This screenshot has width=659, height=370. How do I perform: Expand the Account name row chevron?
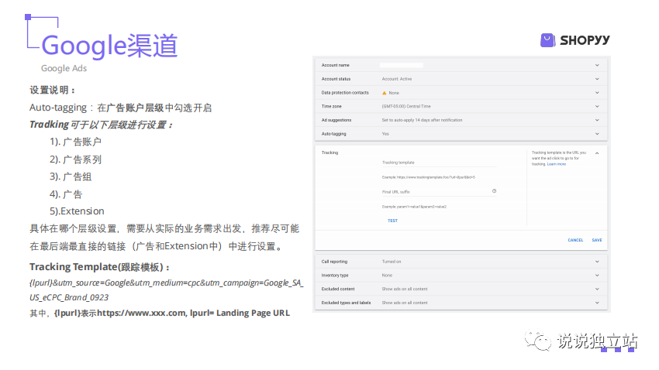(x=597, y=65)
